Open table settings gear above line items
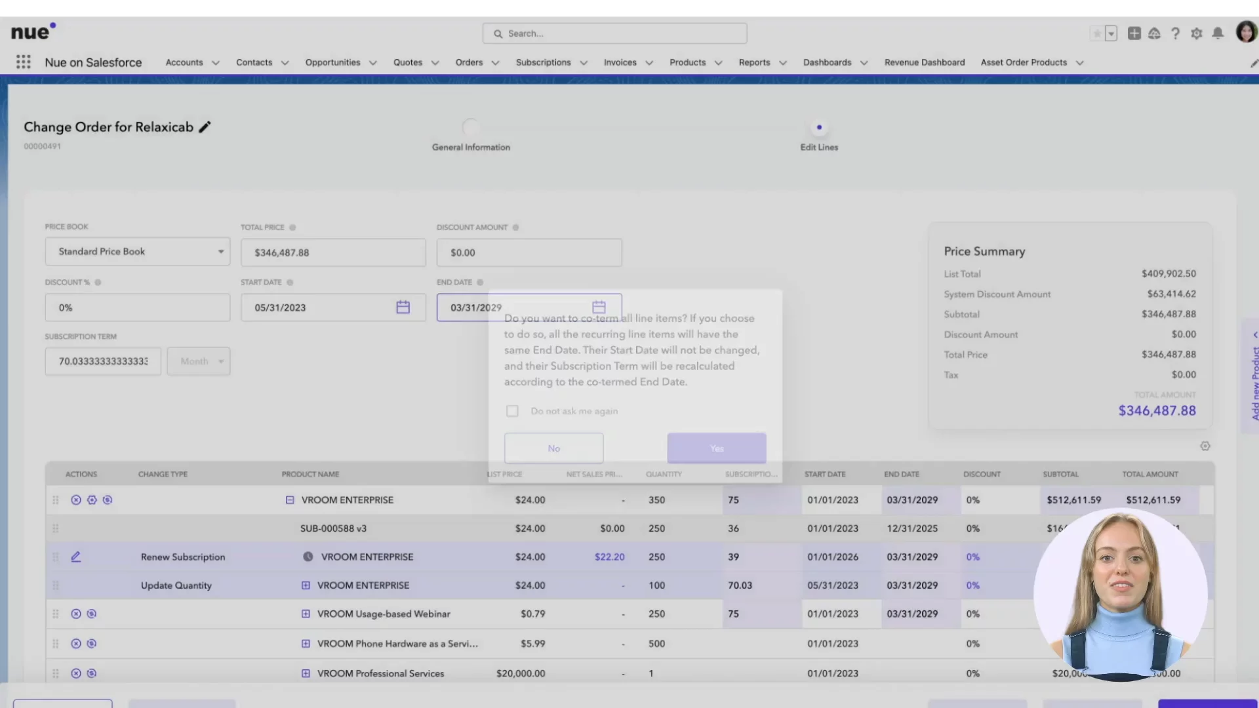 [1205, 446]
